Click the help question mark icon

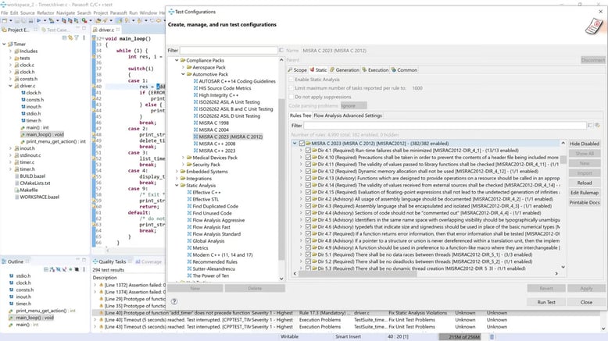tap(176, 301)
